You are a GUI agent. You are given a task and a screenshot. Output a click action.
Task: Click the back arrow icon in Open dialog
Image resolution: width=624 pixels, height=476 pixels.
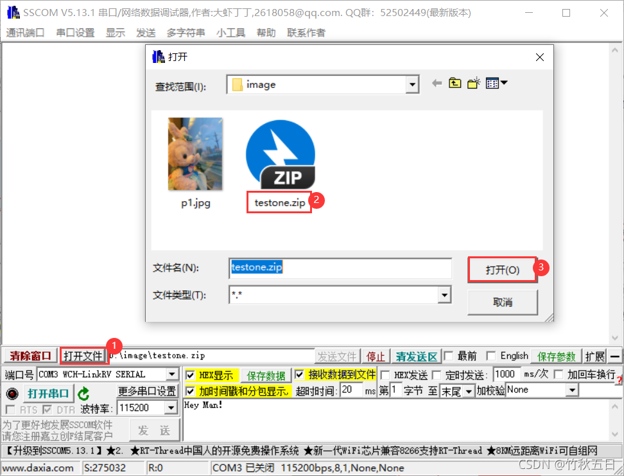(x=435, y=83)
